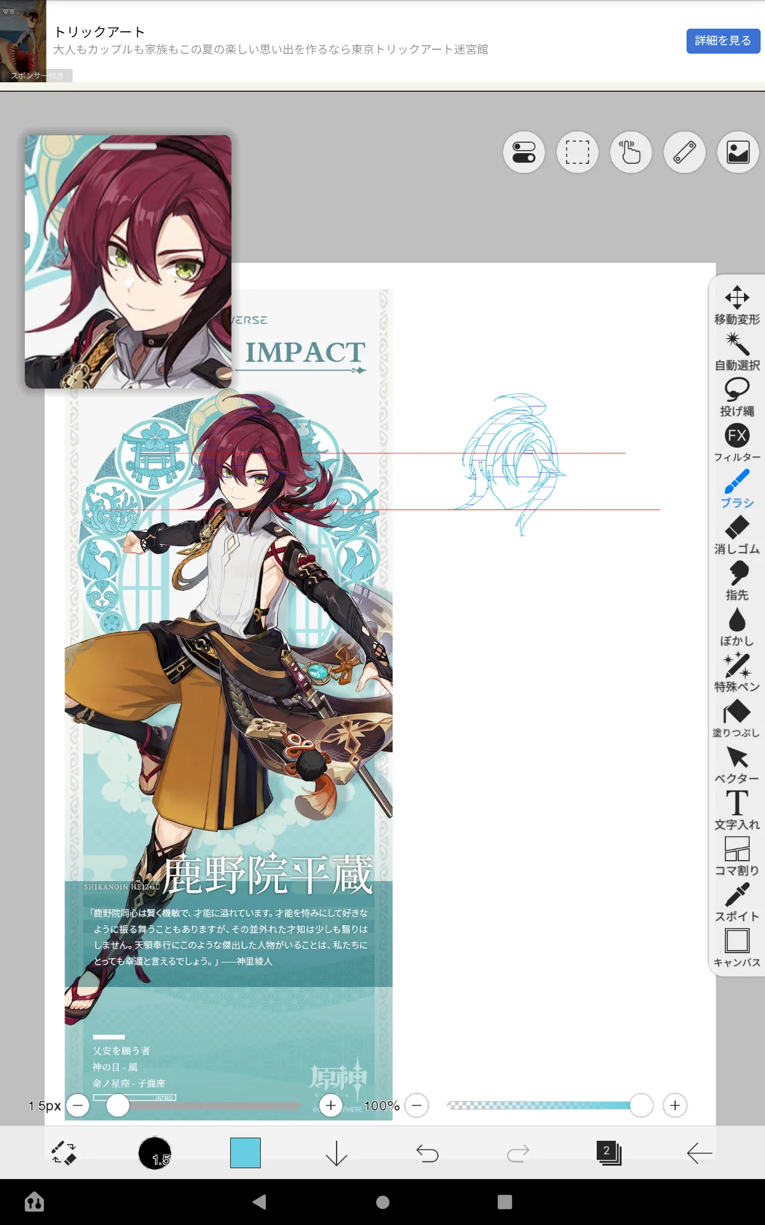The width and height of the screenshot is (765, 1225).
Task: Hide toolbar with down arrow
Action: click(337, 1153)
